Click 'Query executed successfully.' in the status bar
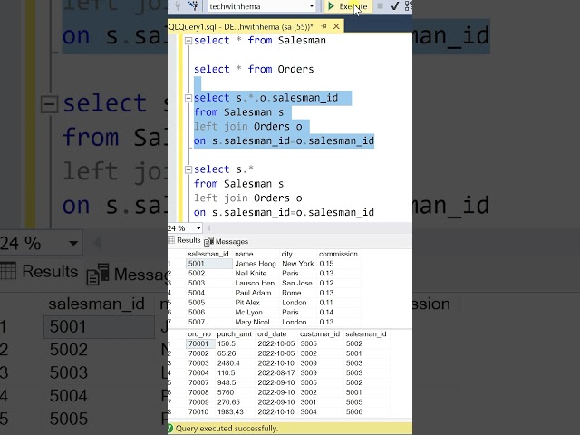This screenshot has height=435, width=580. [x=227, y=429]
